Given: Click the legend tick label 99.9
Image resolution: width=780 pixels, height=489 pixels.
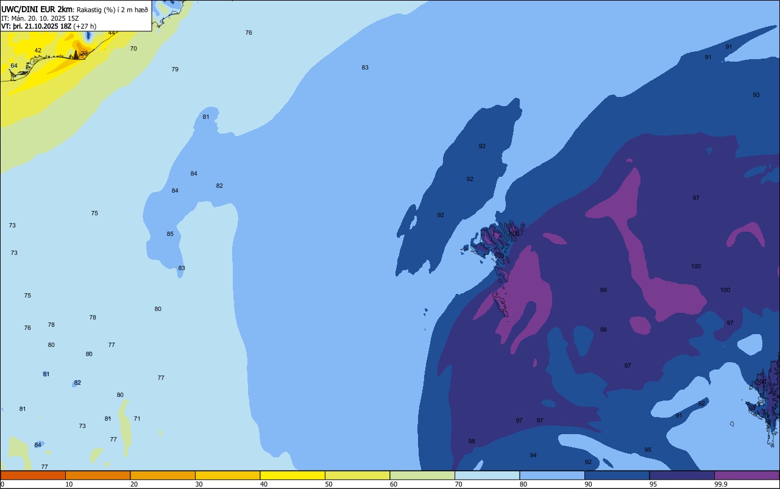Looking at the screenshot, I should tap(720, 484).
